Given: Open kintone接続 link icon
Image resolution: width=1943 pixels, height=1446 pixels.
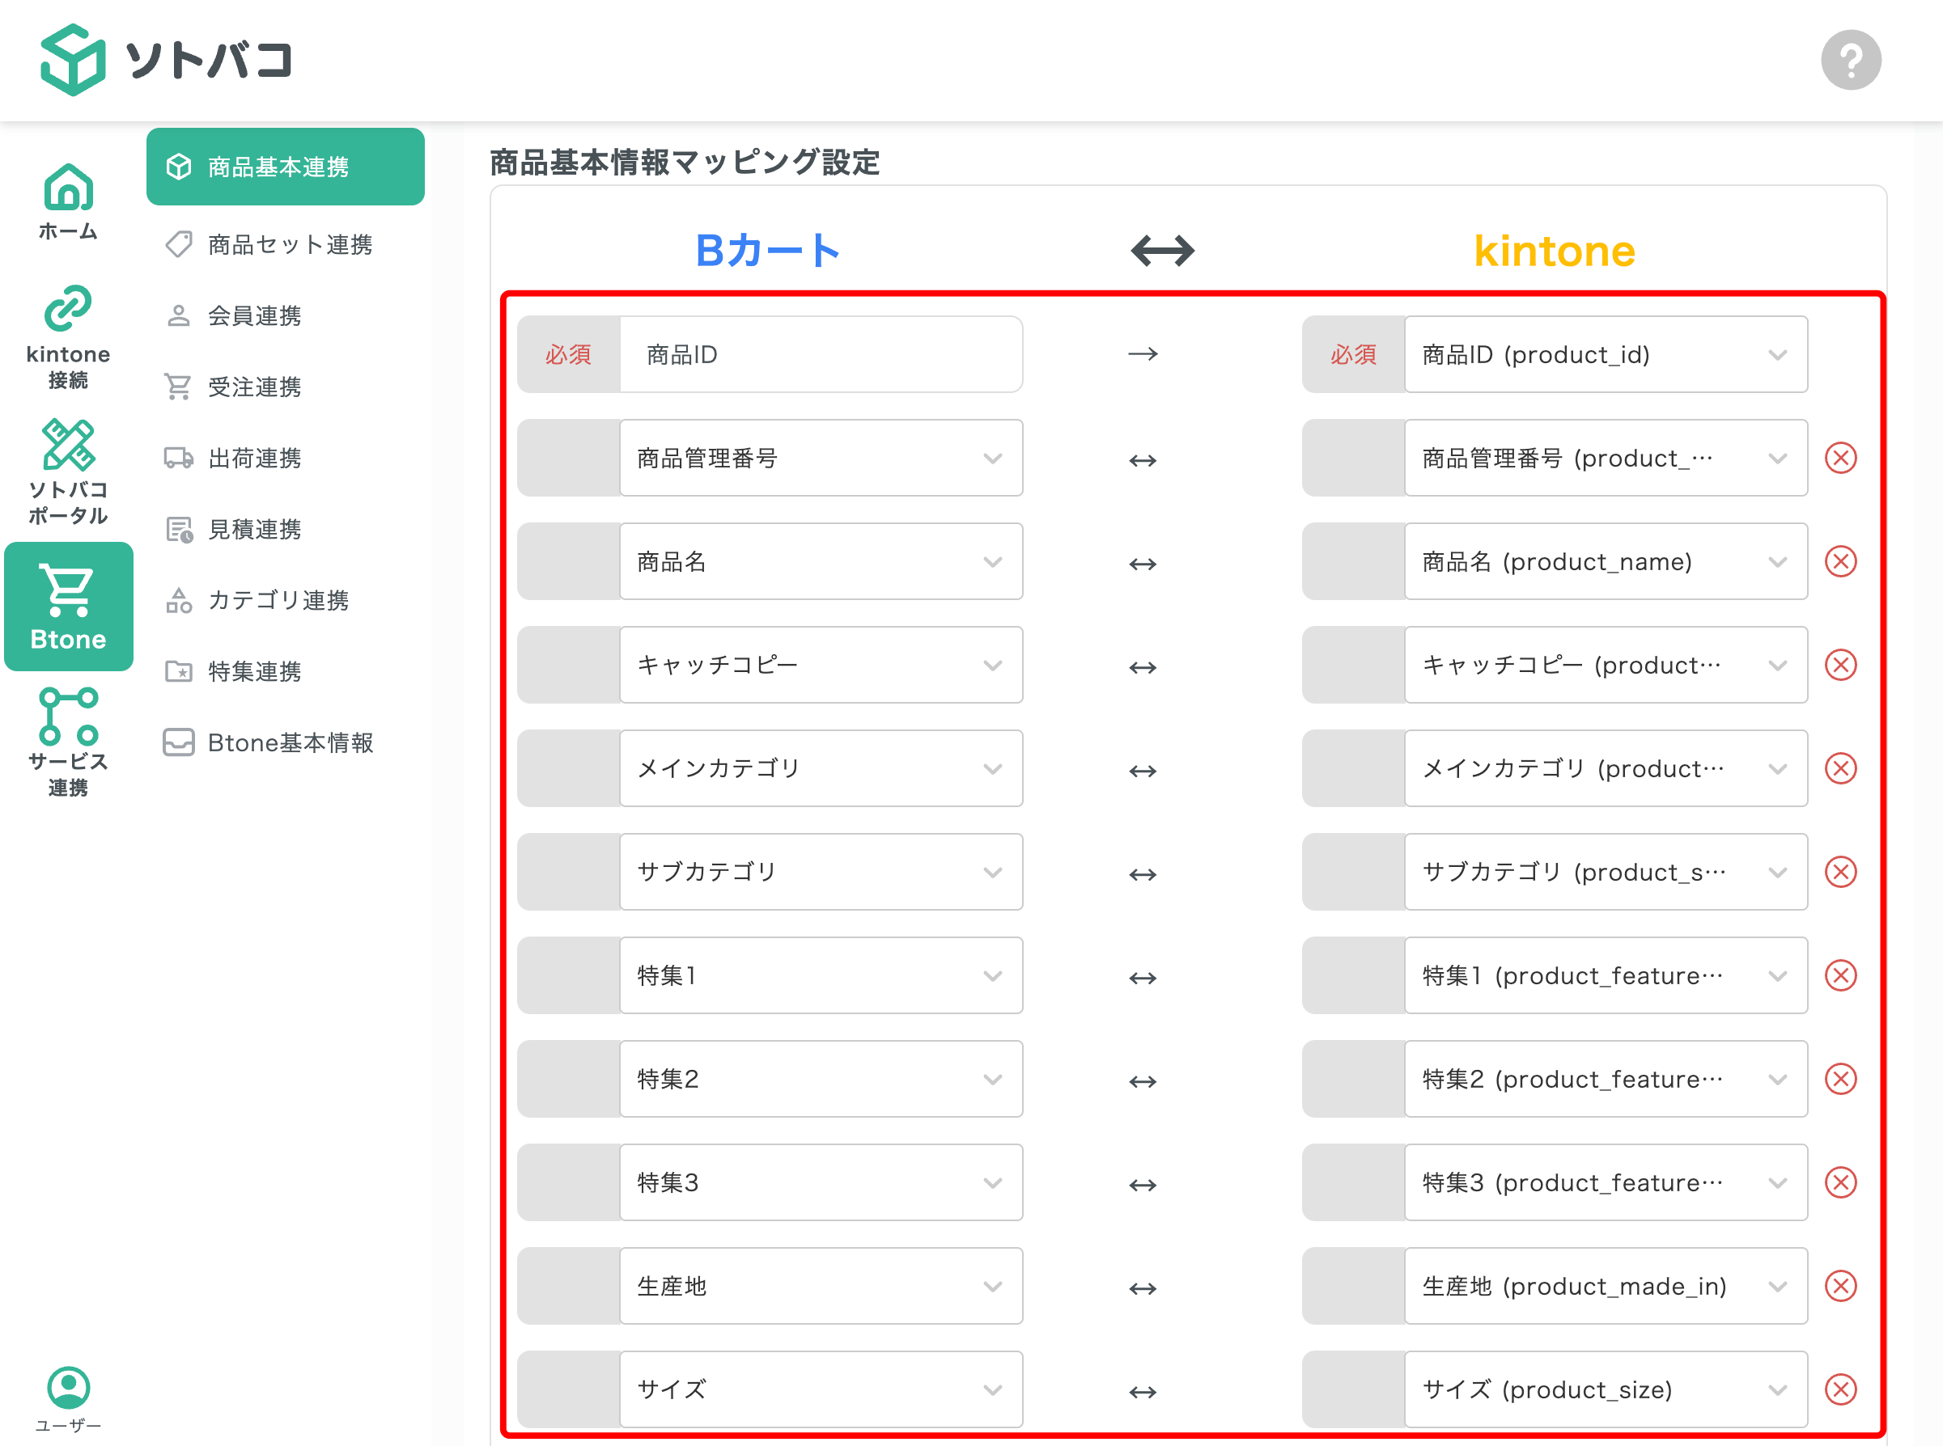Looking at the screenshot, I should coord(68,309).
